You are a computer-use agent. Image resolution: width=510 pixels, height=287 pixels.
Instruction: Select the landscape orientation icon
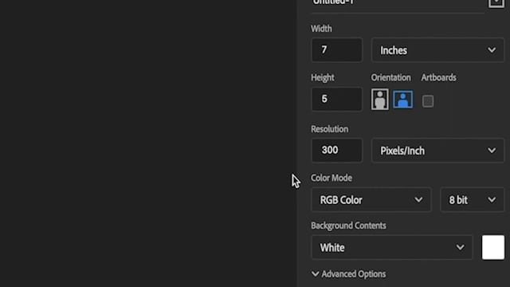[403, 99]
